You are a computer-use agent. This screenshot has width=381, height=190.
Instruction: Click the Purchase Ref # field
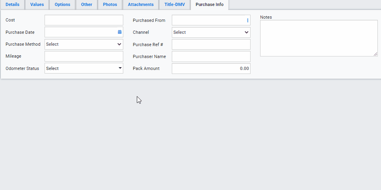[211, 45]
